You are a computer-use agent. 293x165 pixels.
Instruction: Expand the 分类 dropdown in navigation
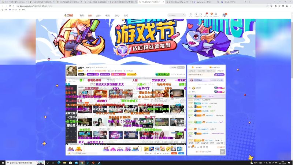99,15
